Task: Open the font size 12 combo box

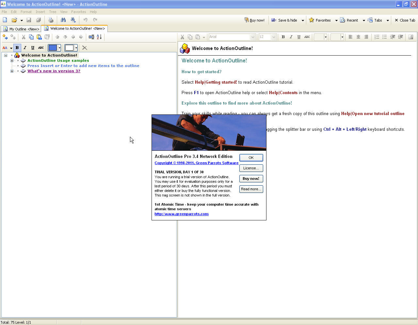Action: (x=267, y=37)
